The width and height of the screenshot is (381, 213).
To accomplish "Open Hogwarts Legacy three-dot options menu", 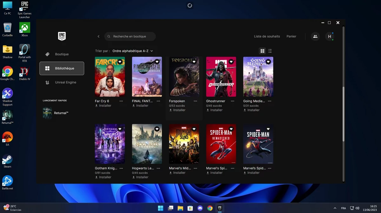I will coord(158,168).
